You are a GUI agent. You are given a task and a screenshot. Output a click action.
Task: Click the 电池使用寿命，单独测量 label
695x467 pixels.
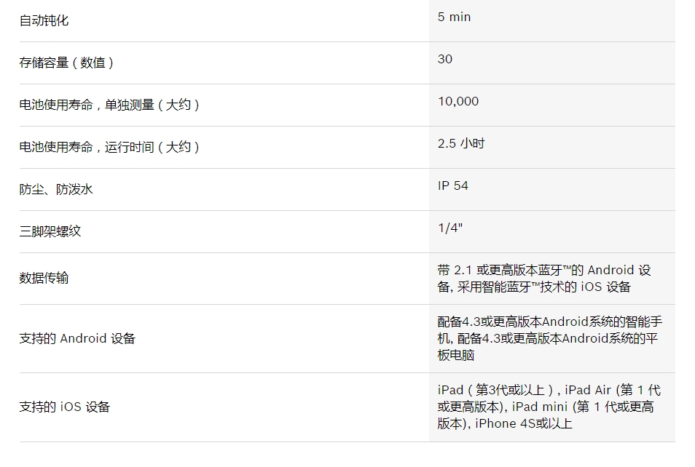[109, 105]
